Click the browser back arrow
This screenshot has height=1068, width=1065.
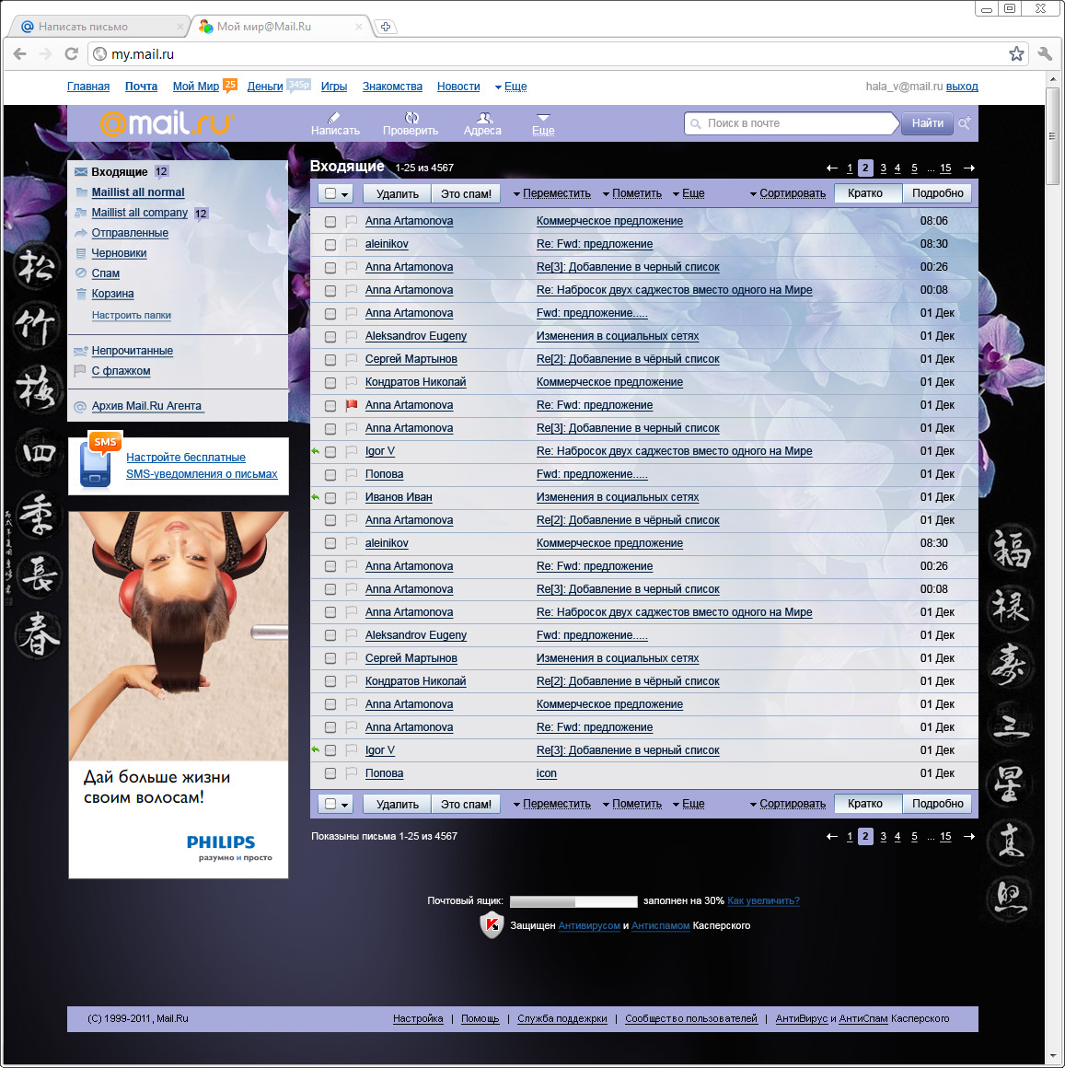click(x=19, y=53)
